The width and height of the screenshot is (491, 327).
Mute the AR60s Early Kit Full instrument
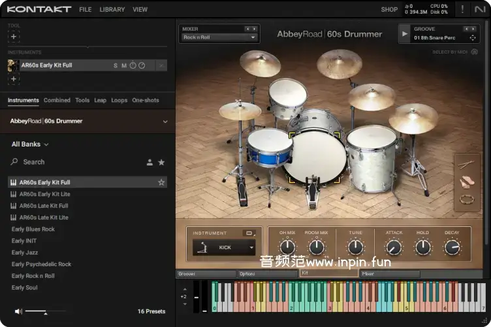[124, 65]
